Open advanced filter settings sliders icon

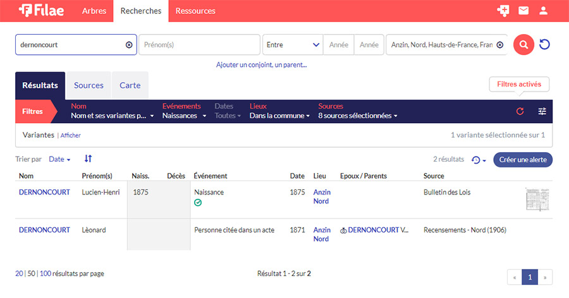(x=542, y=111)
